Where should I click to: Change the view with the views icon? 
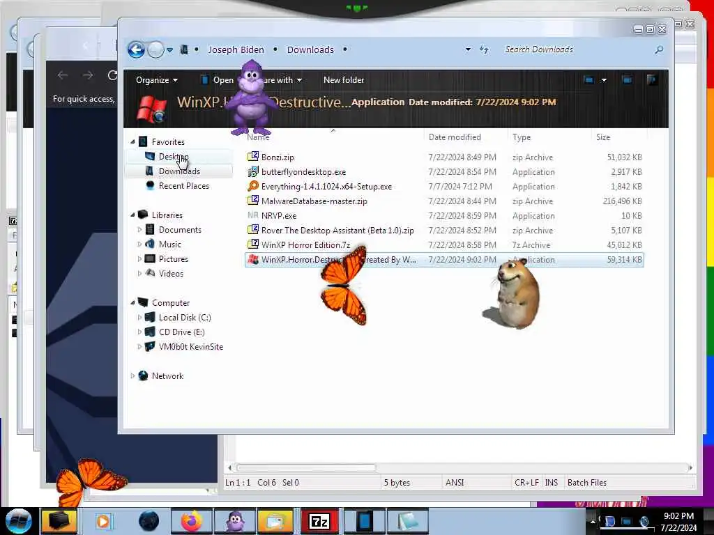point(588,80)
